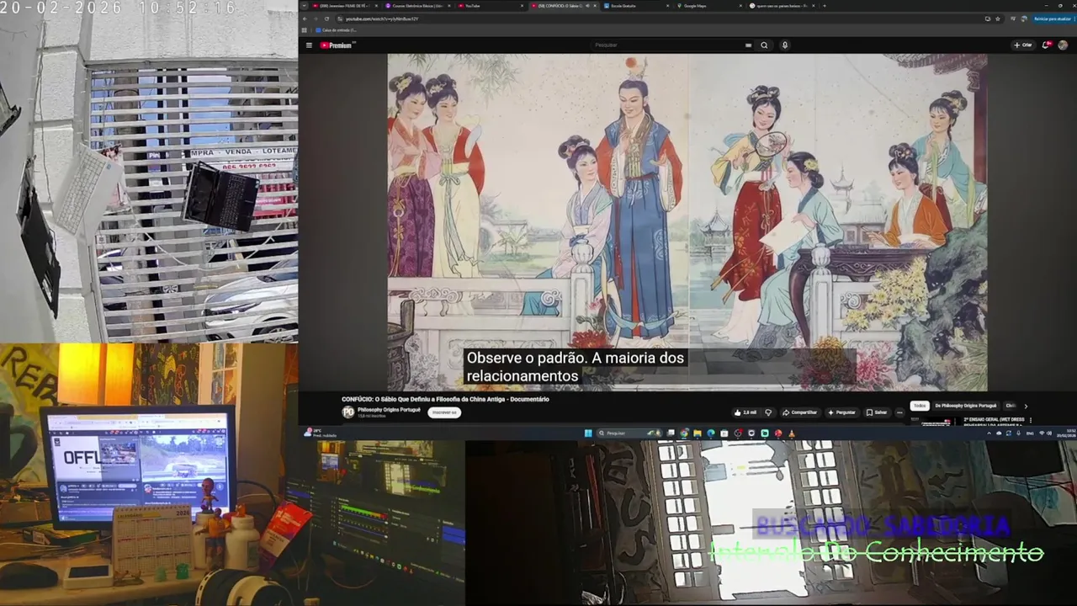
Task: Open the Criar create menu
Action: (x=1023, y=45)
